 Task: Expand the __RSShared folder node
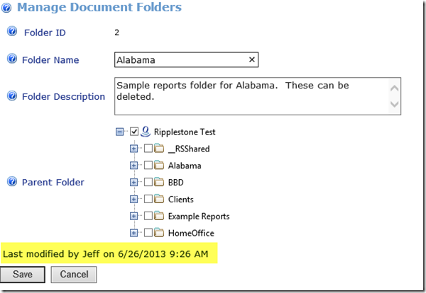[x=133, y=149]
